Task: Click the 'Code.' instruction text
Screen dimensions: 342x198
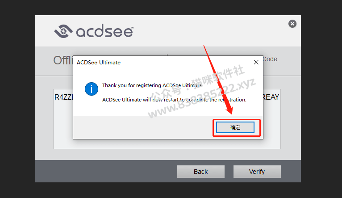Action: (x=271, y=59)
